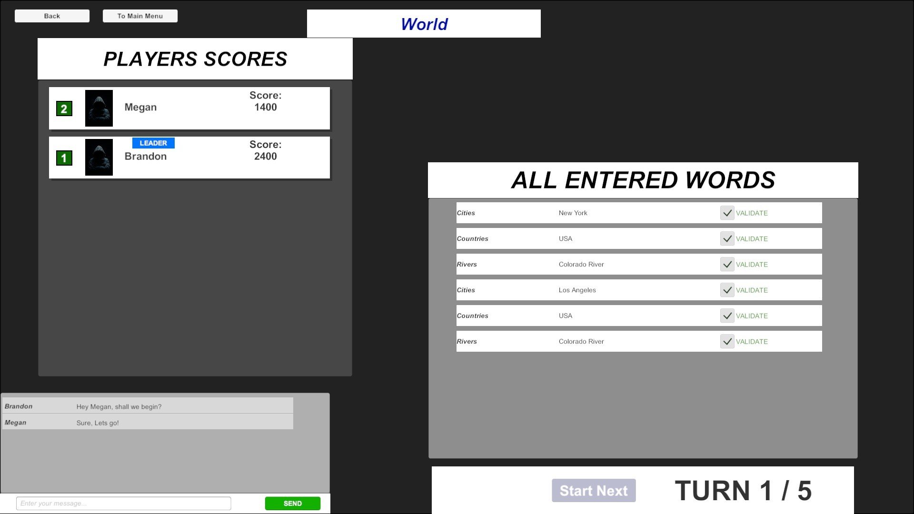This screenshot has width=914, height=514.
Task: Click the leader badge icon on Brandon
Action: pyautogui.click(x=153, y=142)
